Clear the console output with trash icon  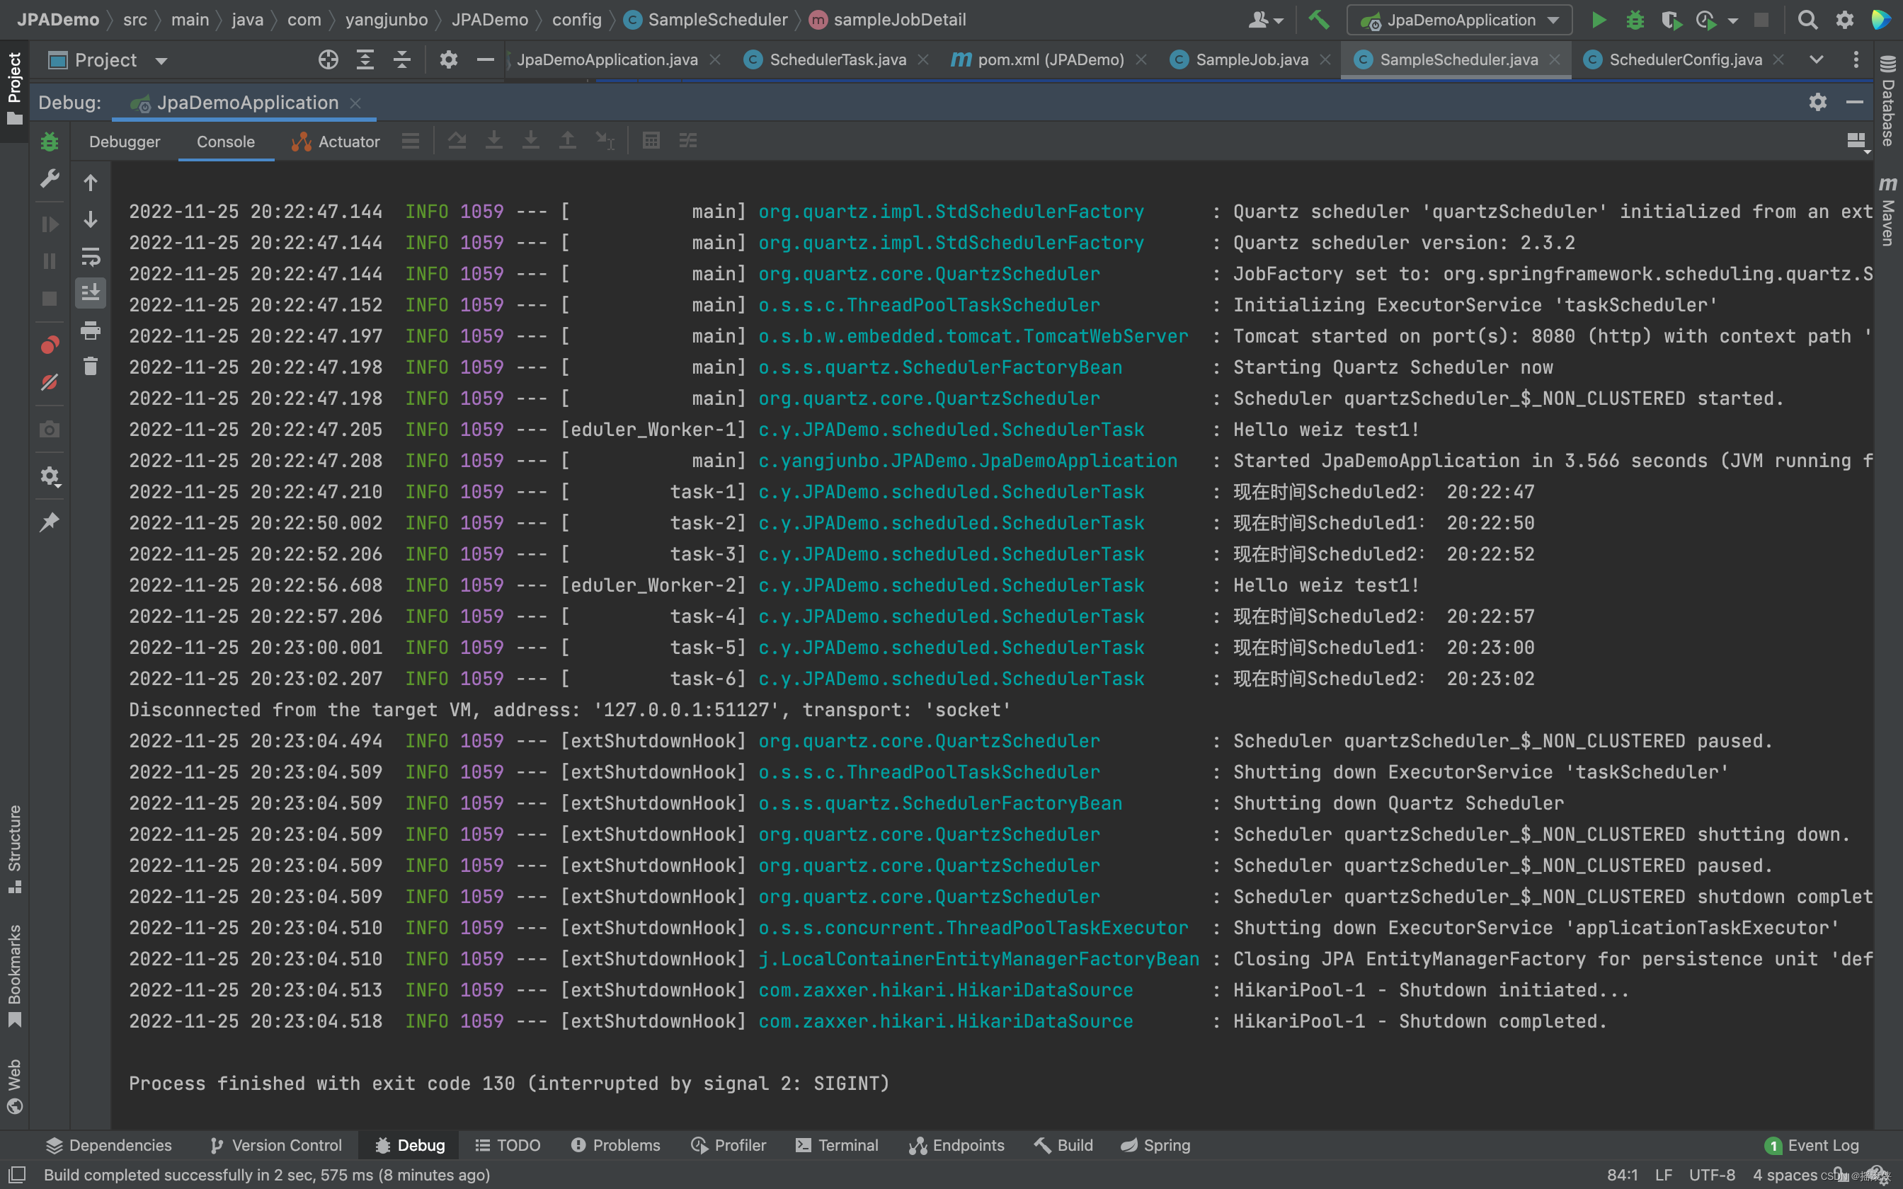[x=91, y=366]
